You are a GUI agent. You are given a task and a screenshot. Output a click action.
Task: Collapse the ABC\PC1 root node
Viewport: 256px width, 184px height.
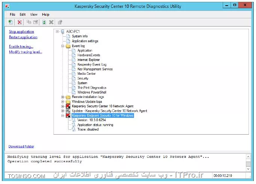57,32
